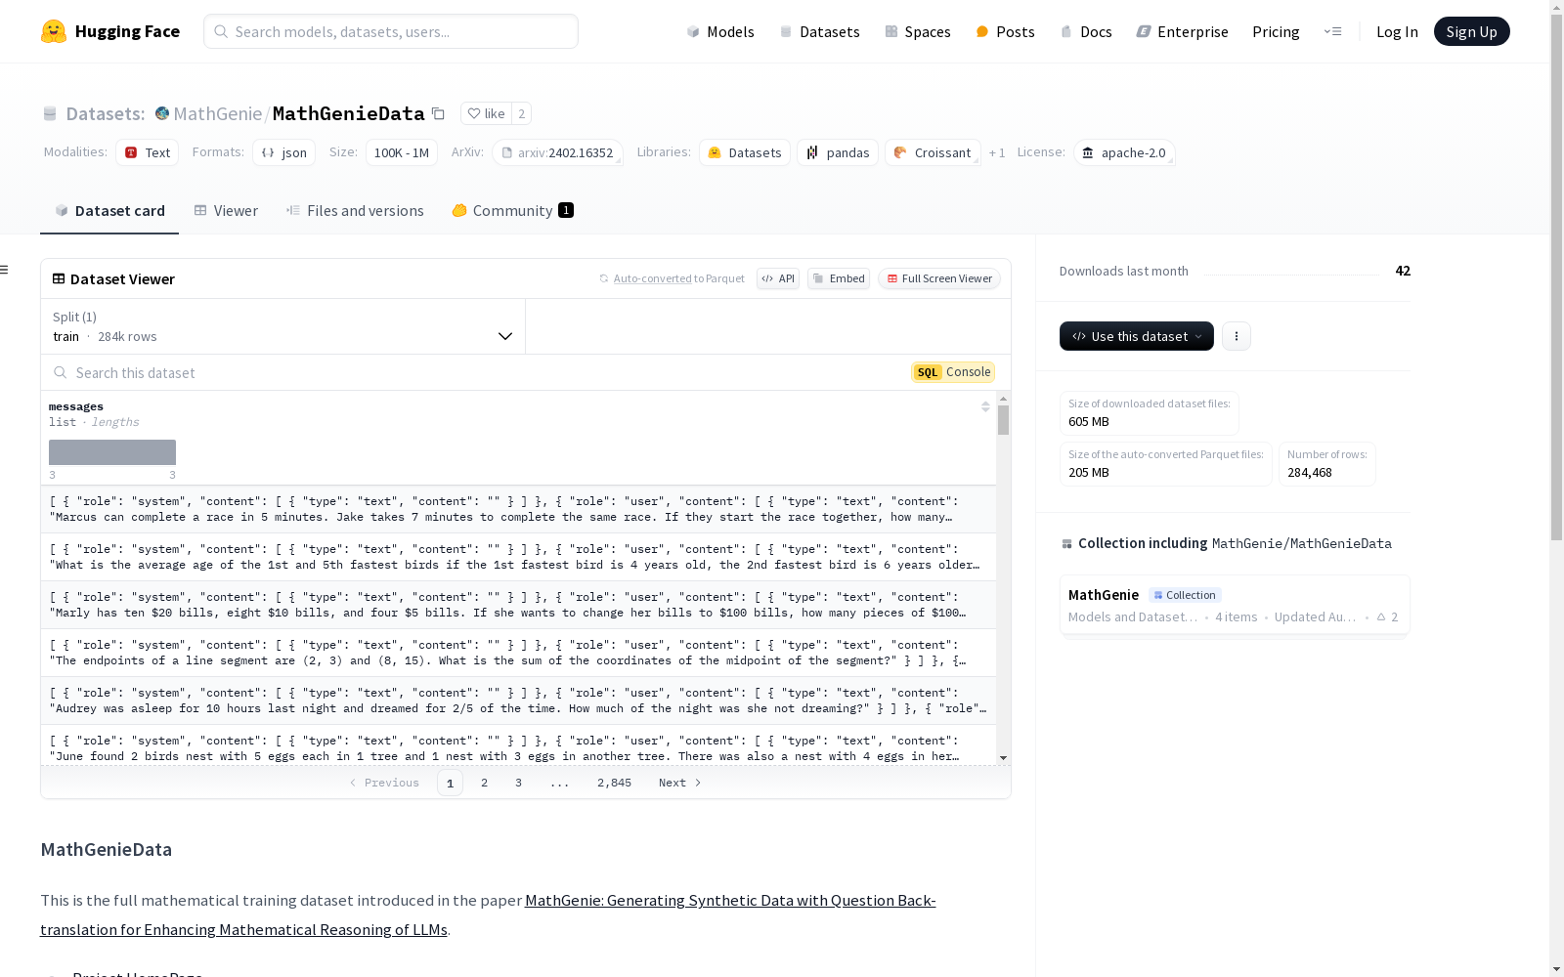Viewport: 1564px width, 977px height.
Task: Switch to the Viewer tab
Action: pos(226,211)
